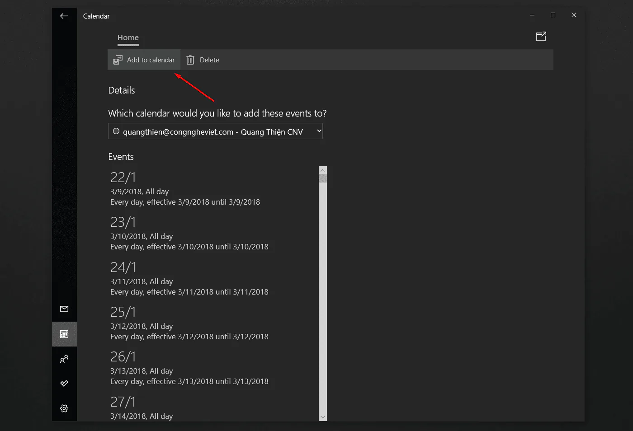Delete the imported events
This screenshot has width=633, height=431.
point(203,60)
